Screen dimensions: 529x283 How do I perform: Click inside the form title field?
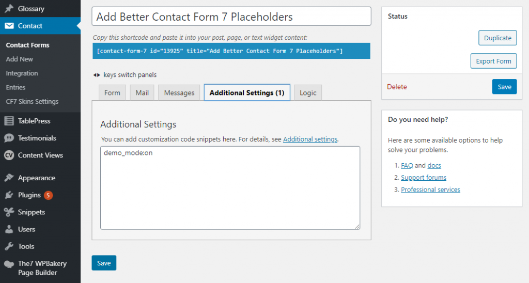[x=231, y=17]
